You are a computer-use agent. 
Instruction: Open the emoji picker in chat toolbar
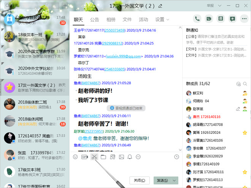(x=75, y=157)
